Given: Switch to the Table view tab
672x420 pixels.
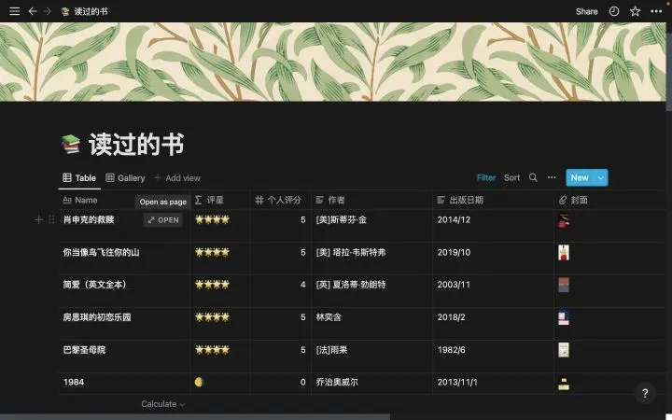Looking at the screenshot, I should pos(79,178).
